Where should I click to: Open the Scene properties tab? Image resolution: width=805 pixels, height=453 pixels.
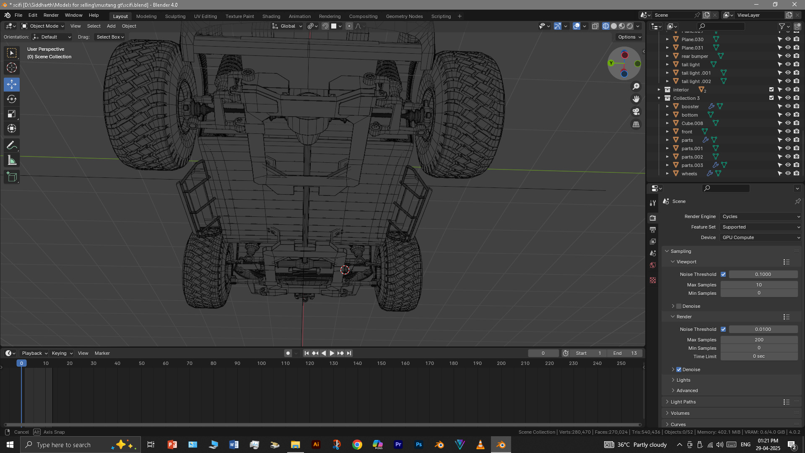[653, 253]
